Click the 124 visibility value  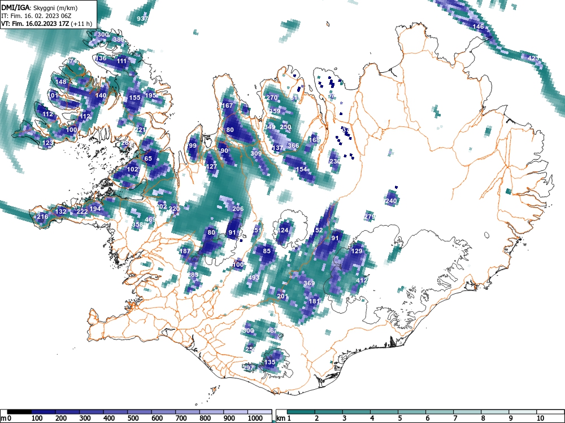283,230
